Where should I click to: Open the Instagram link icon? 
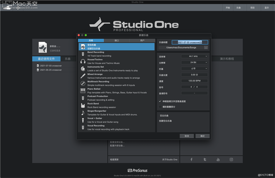pyautogui.click(x=231, y=159)
